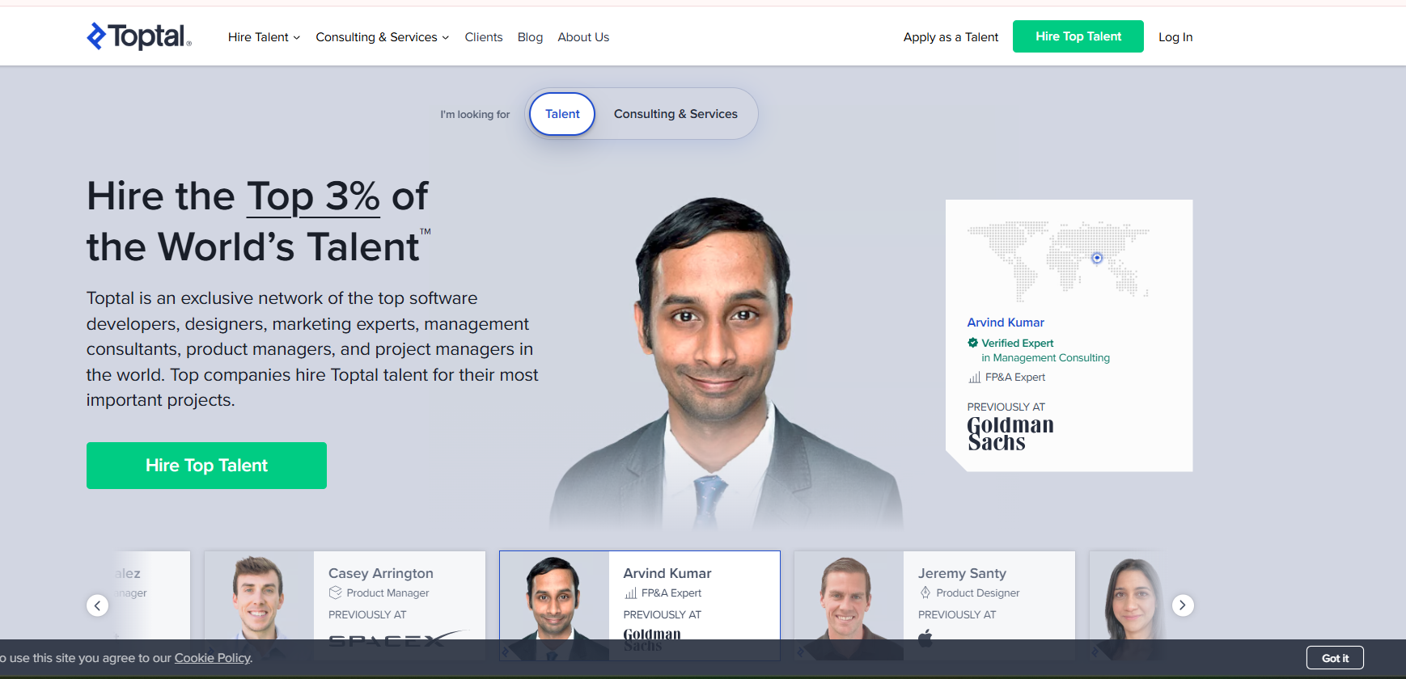Click the Verified Expert text in the profile panel
Screen dimensions: 1406x679
(x=1018, y=344)
